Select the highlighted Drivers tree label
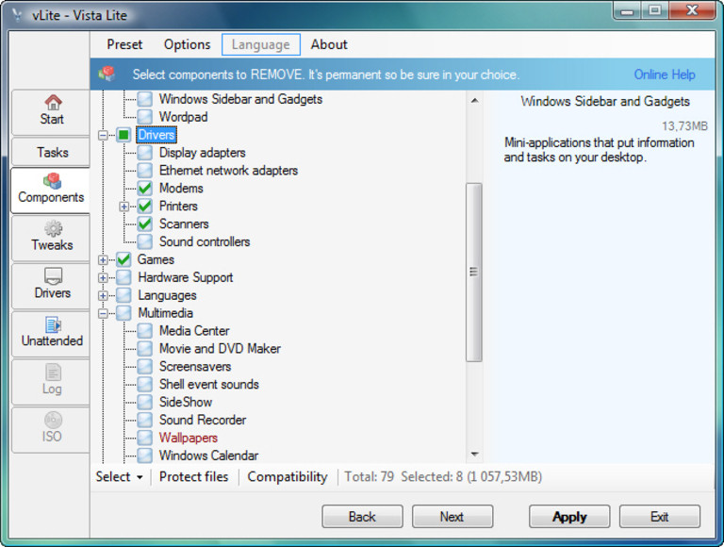The image size is (724, 547). pyautogui.click(x=156, y=135)
